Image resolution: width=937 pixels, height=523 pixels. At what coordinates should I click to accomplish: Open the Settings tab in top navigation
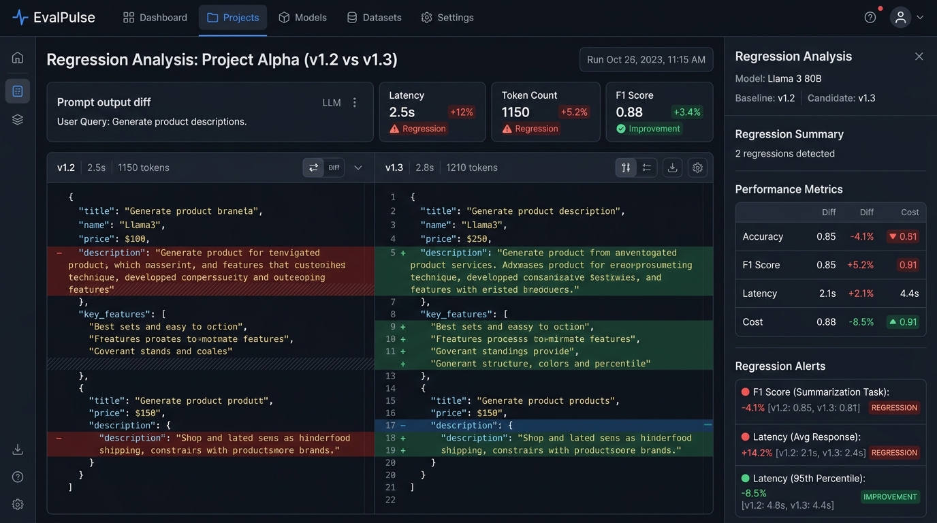pos(447,18)
